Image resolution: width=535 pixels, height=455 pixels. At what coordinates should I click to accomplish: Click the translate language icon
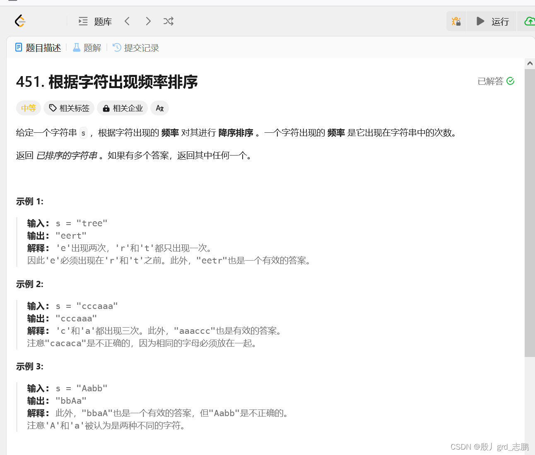pyautogui.click(x=160, y=108)
